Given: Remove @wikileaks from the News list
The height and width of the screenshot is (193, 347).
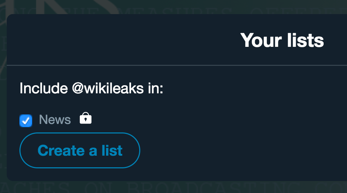Looking at the screenshot, I should point(26,120).
